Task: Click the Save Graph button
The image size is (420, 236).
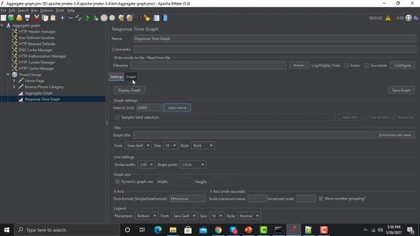Action: [401, 90]
